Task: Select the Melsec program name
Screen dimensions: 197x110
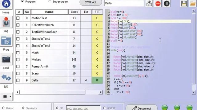Action: 36,60
